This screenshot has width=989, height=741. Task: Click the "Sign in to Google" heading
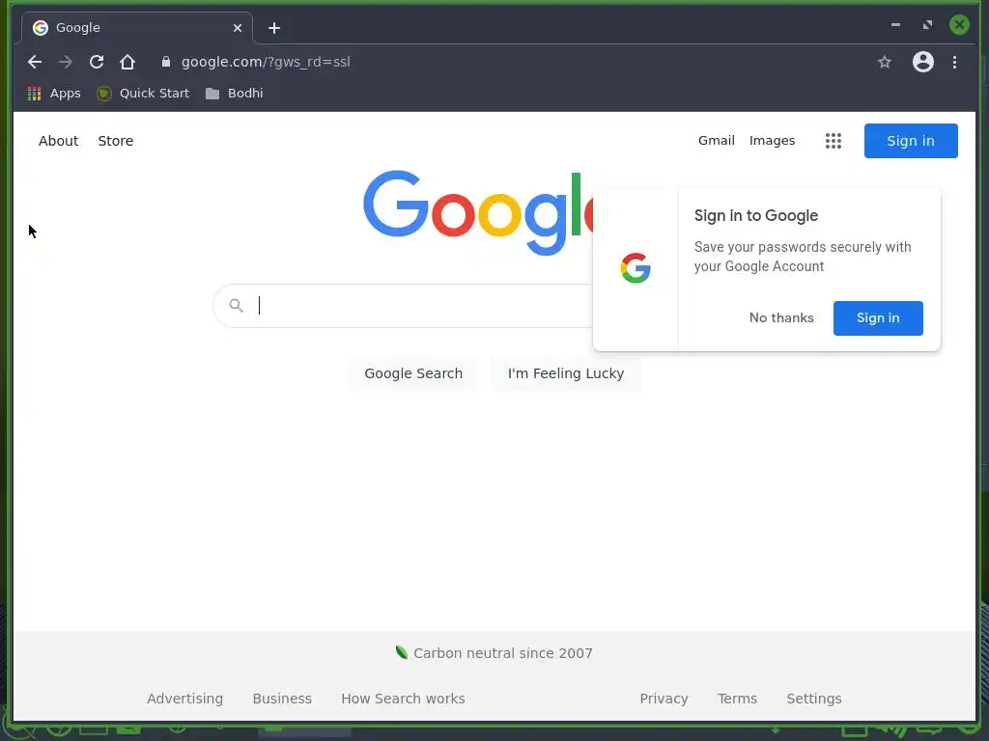click(x=755, y=215)
